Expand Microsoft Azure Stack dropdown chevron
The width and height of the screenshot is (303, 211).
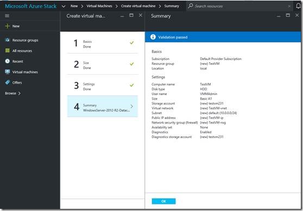click(64, 6)
